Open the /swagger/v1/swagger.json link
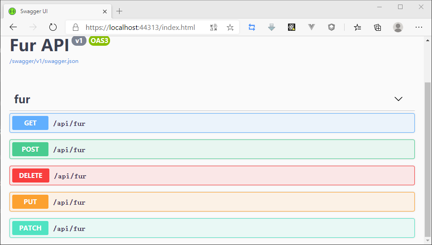Viewport: 432px width, 245px height. (x=44, y=61)
